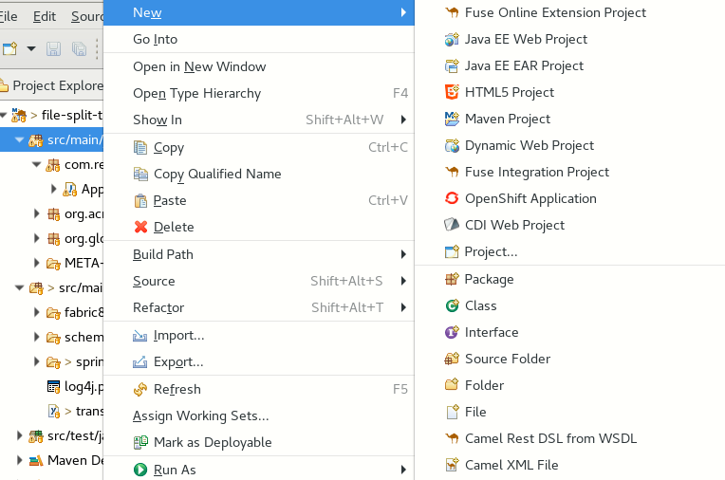This screenshot has width=725, height=480.
Task: Open the Edit menu
Action: (x=45, y=17)
